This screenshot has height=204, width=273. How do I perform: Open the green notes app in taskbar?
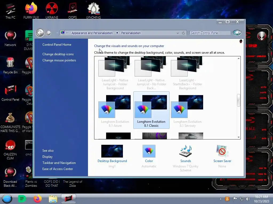click(x=22, y=199)
